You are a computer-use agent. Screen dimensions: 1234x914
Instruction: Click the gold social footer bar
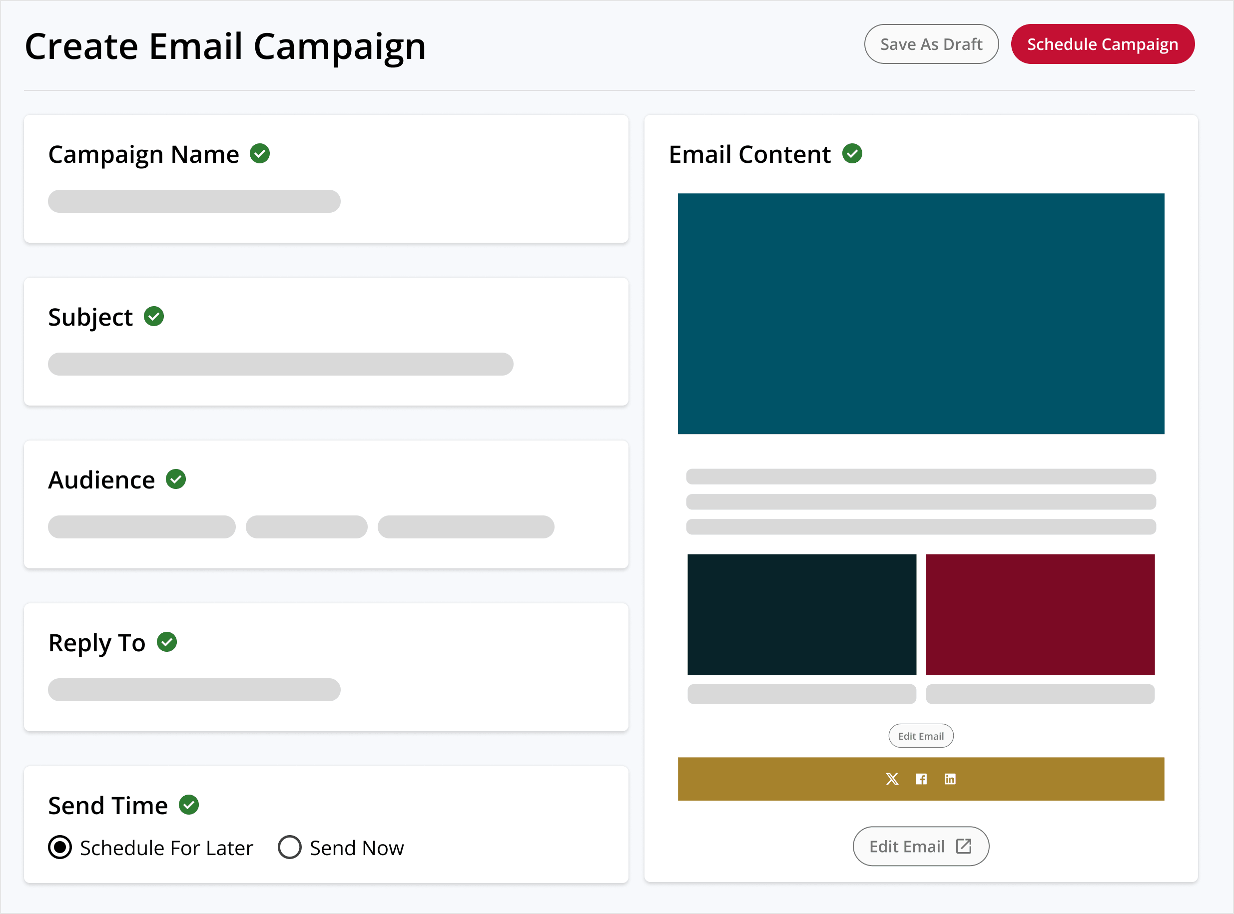click(x=921, y=779)
